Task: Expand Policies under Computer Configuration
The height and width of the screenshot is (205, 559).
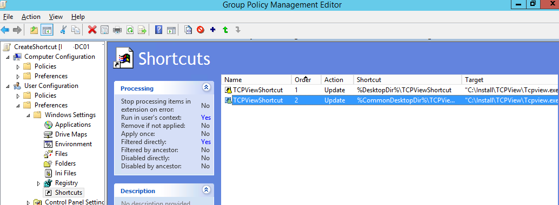Action: pos(18,66)
